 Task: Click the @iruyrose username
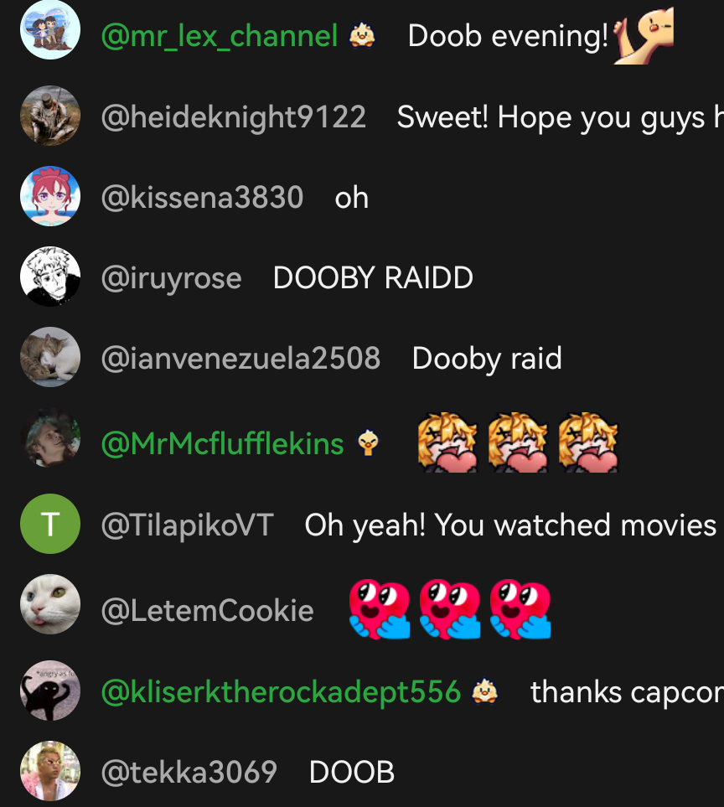coord(171,278)
